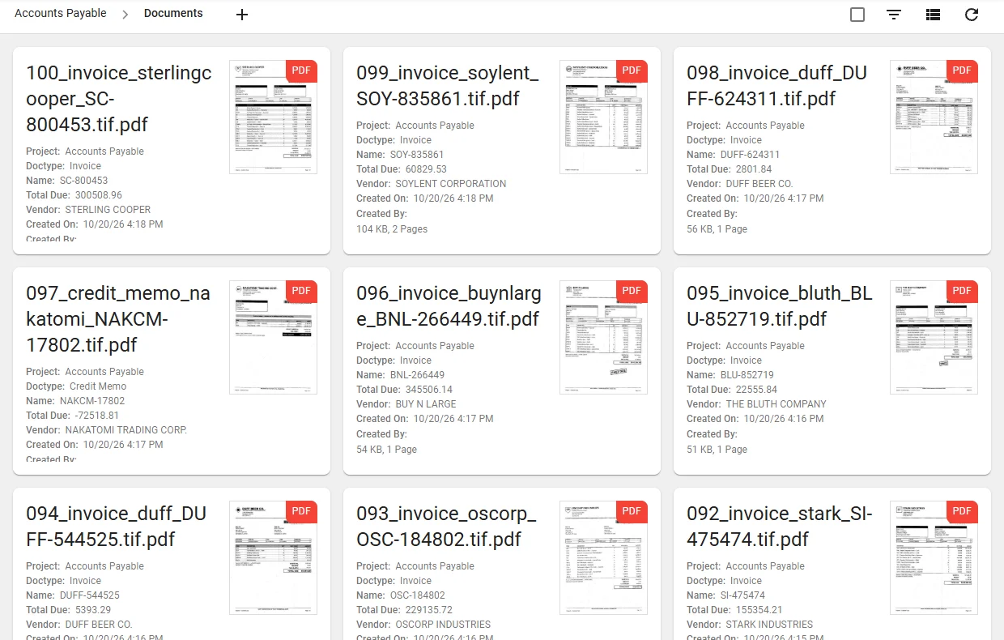
Task: Click the name value BNL-266449
Action: 417,375
